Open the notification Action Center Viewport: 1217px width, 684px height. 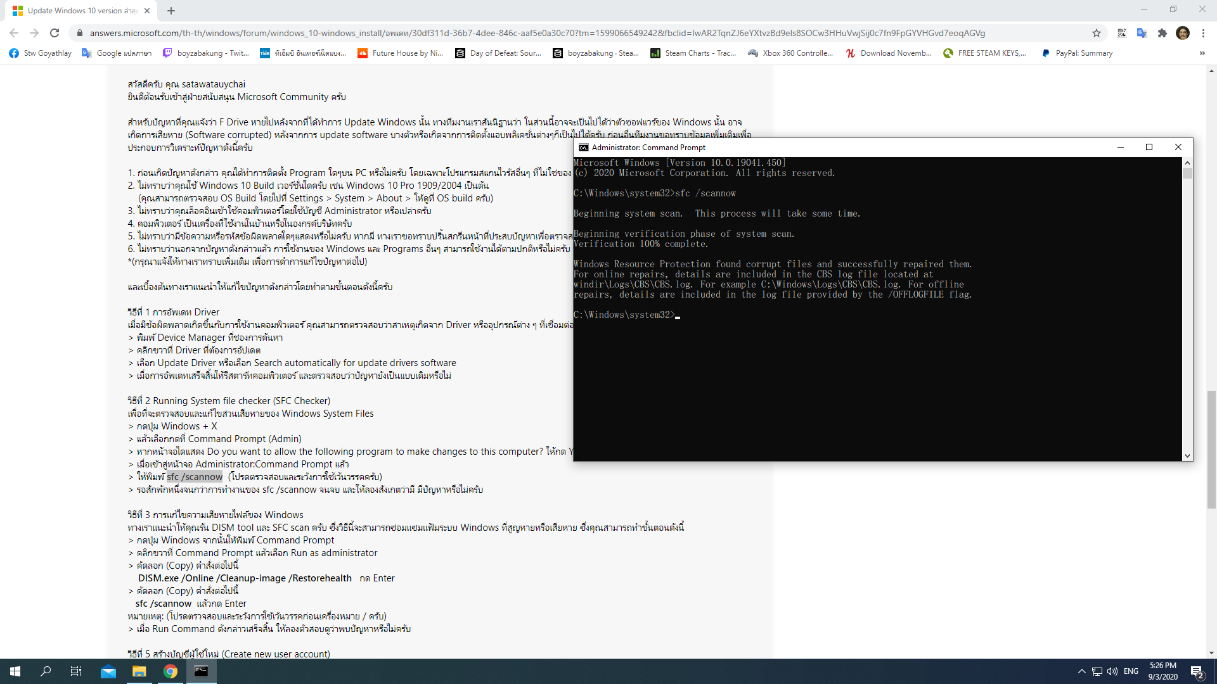tap(1197, 671)
